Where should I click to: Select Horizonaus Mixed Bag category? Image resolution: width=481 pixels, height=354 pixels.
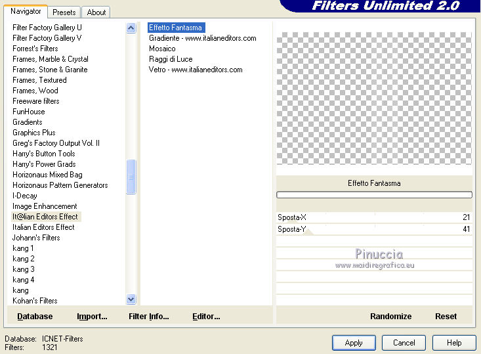coord(47,175)
